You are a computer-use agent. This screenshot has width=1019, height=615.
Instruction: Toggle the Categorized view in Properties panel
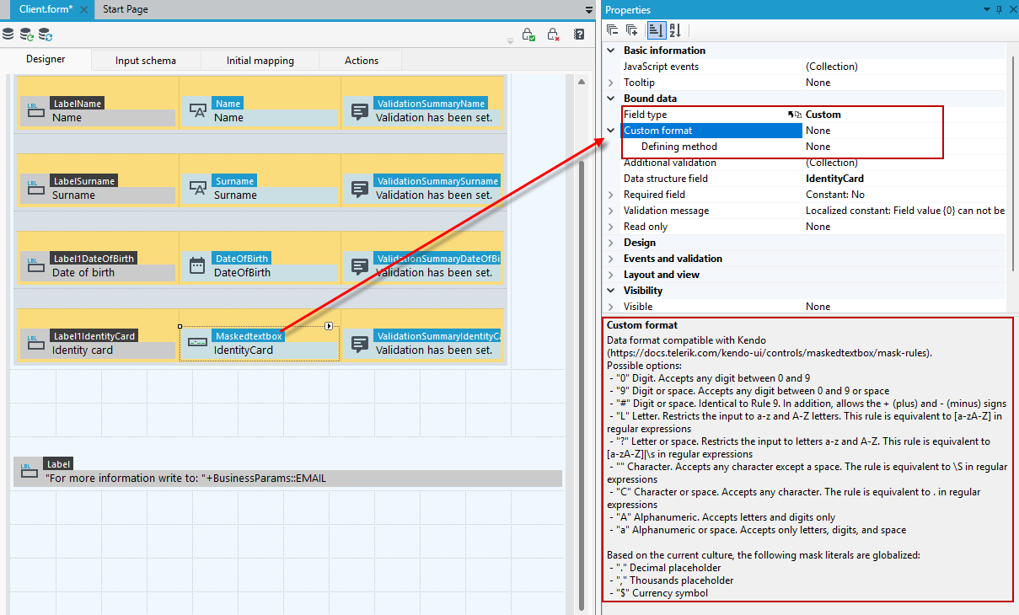click(656, 30)
